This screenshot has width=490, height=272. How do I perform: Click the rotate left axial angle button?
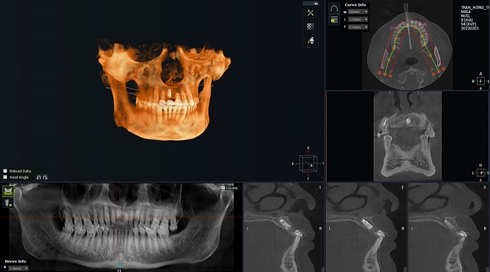click(x=39, y=177)
